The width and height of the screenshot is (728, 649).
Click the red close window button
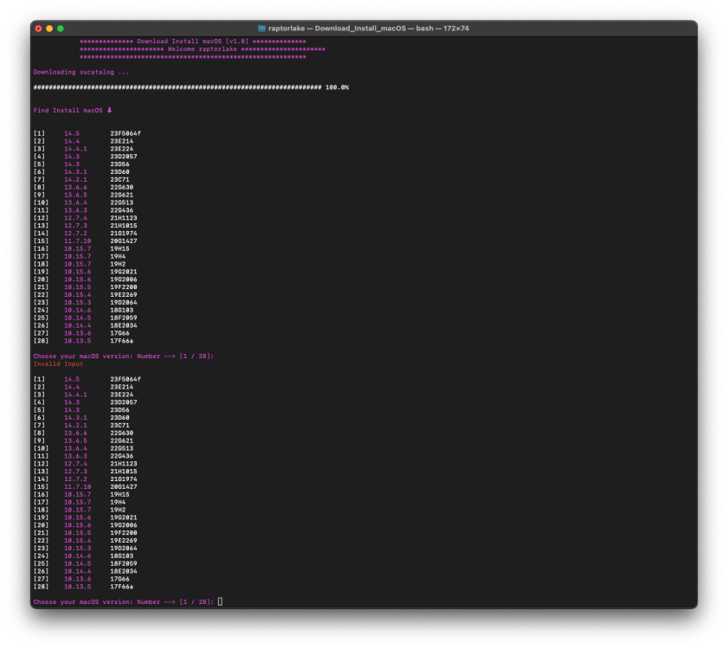(x=39, y=29)
